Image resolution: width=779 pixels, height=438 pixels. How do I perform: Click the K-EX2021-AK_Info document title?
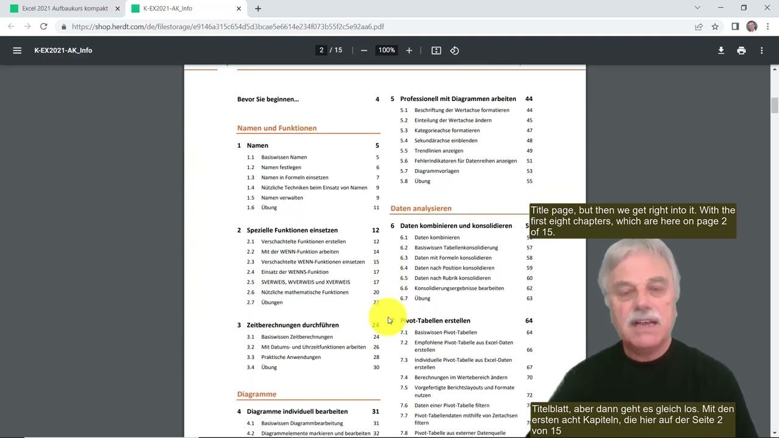pyautogui.click(x=63, y=50)
